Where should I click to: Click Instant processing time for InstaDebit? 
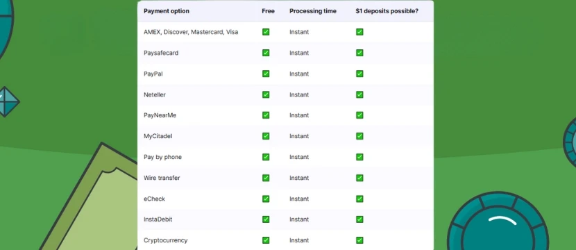[x=299, y=219]
